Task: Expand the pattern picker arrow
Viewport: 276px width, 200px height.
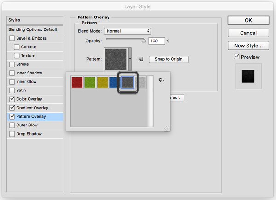Action: tap(131, 59)
